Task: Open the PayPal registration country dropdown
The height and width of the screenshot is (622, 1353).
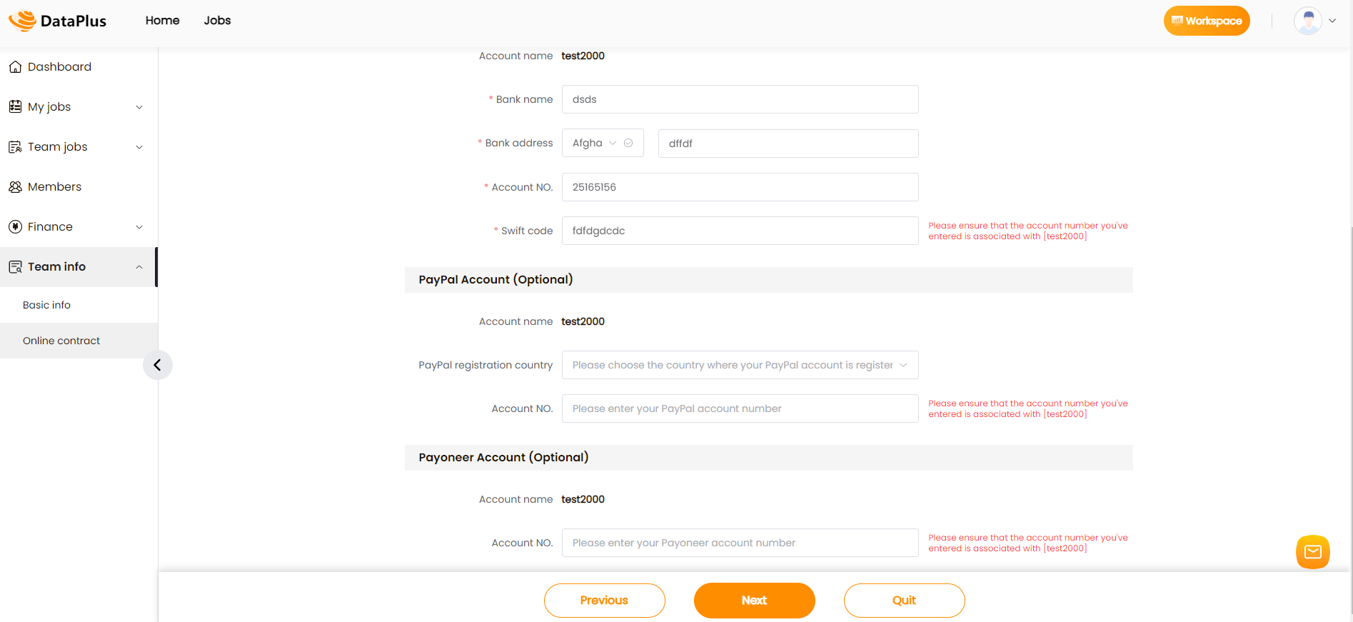Action: tap(740, 365)
